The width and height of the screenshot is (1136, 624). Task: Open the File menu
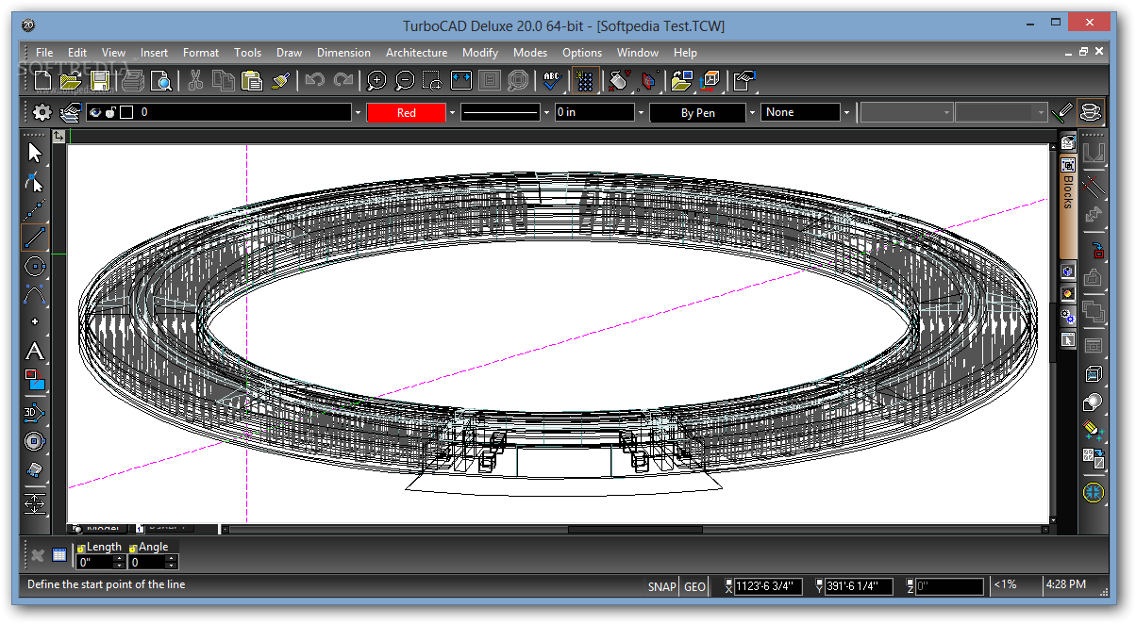pyautogui.click(x=44, y=53)
